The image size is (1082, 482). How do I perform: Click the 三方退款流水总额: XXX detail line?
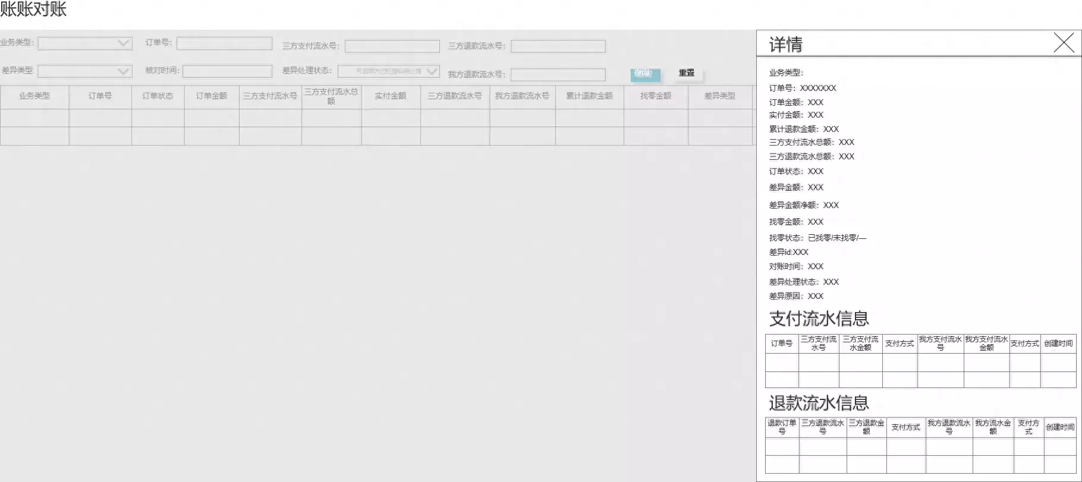click(x=811, y=156)
